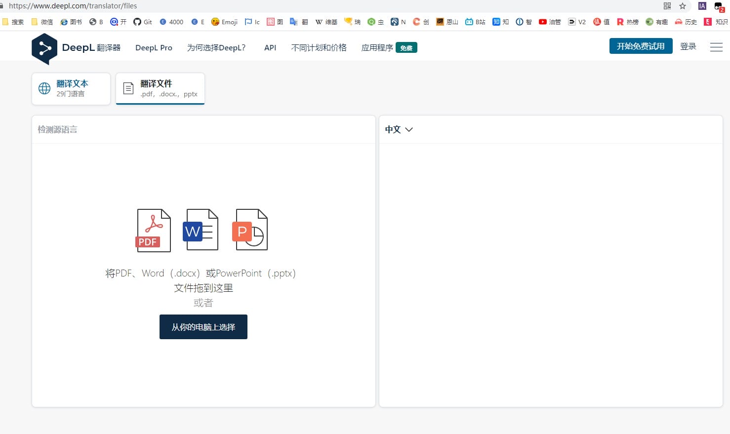Image resolution: width=730 pixels, height=434 pixels.
Task: Open the 创 bookmark
Action: [421, 22]
